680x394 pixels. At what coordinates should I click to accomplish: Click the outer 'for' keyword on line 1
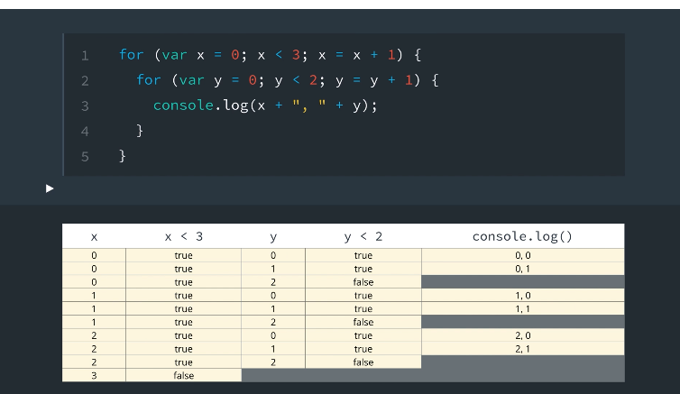coord(132,55)
